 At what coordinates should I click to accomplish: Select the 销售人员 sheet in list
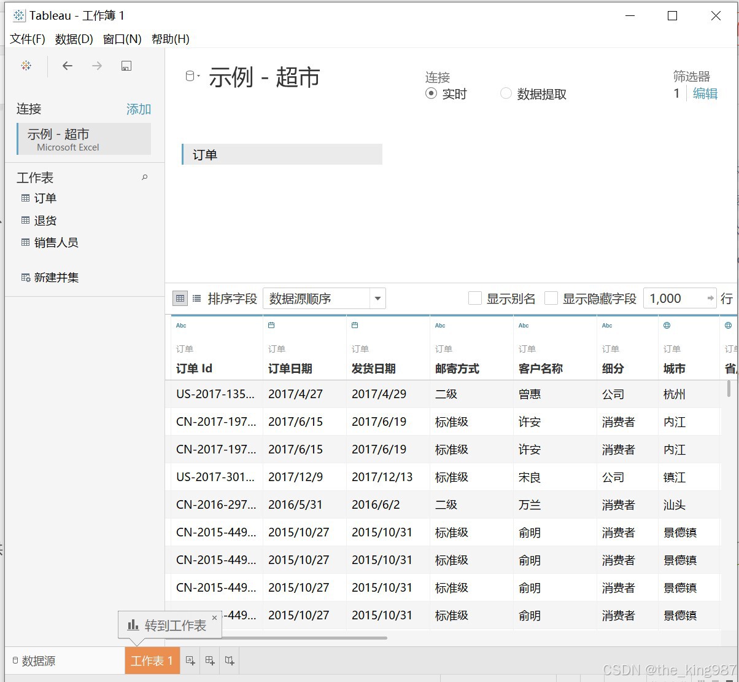coord(56,242)
